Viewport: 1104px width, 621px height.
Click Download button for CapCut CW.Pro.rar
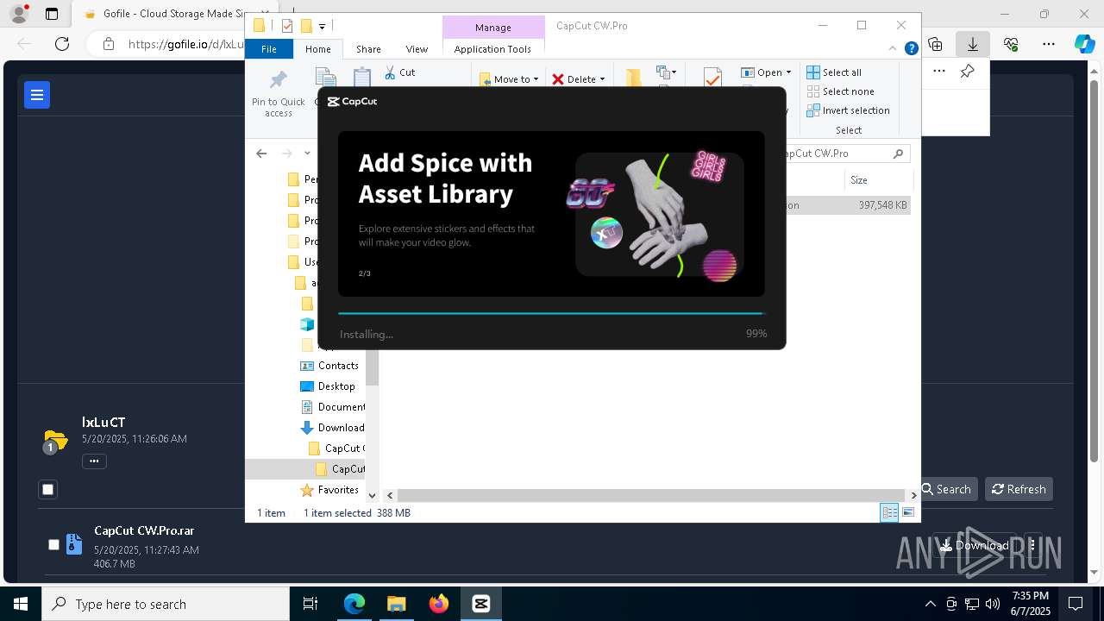point(974,545)
